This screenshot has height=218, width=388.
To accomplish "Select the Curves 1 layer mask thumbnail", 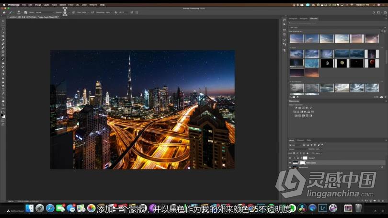I will (305, 158).
